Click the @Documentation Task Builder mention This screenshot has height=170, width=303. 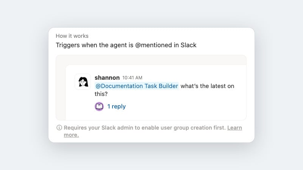coord(137,86)
